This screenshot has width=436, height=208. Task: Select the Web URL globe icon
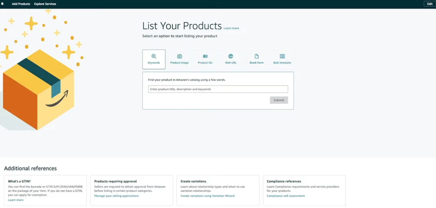point(231,56)
